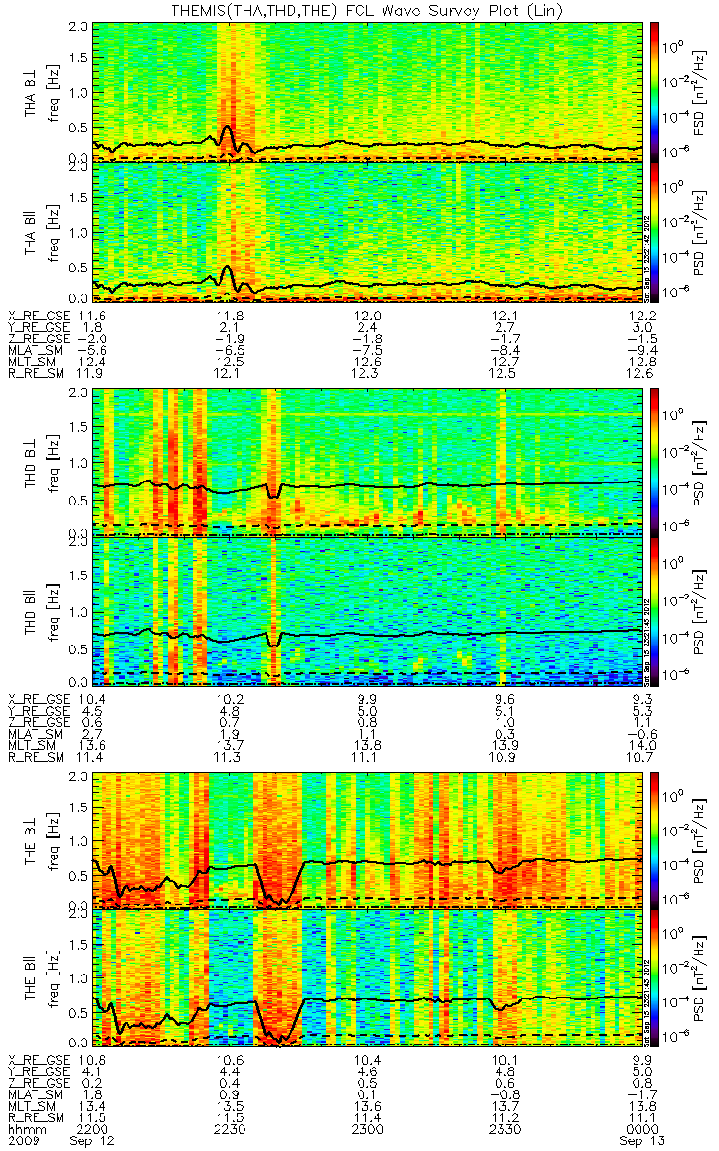
Task: Click the THA MLT_SM value '12.8'
Action: (x=642, y=363)
